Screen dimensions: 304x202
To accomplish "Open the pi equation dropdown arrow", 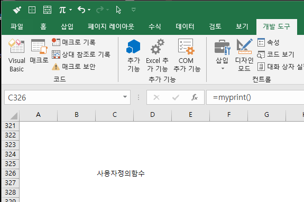I will (70, 10).
